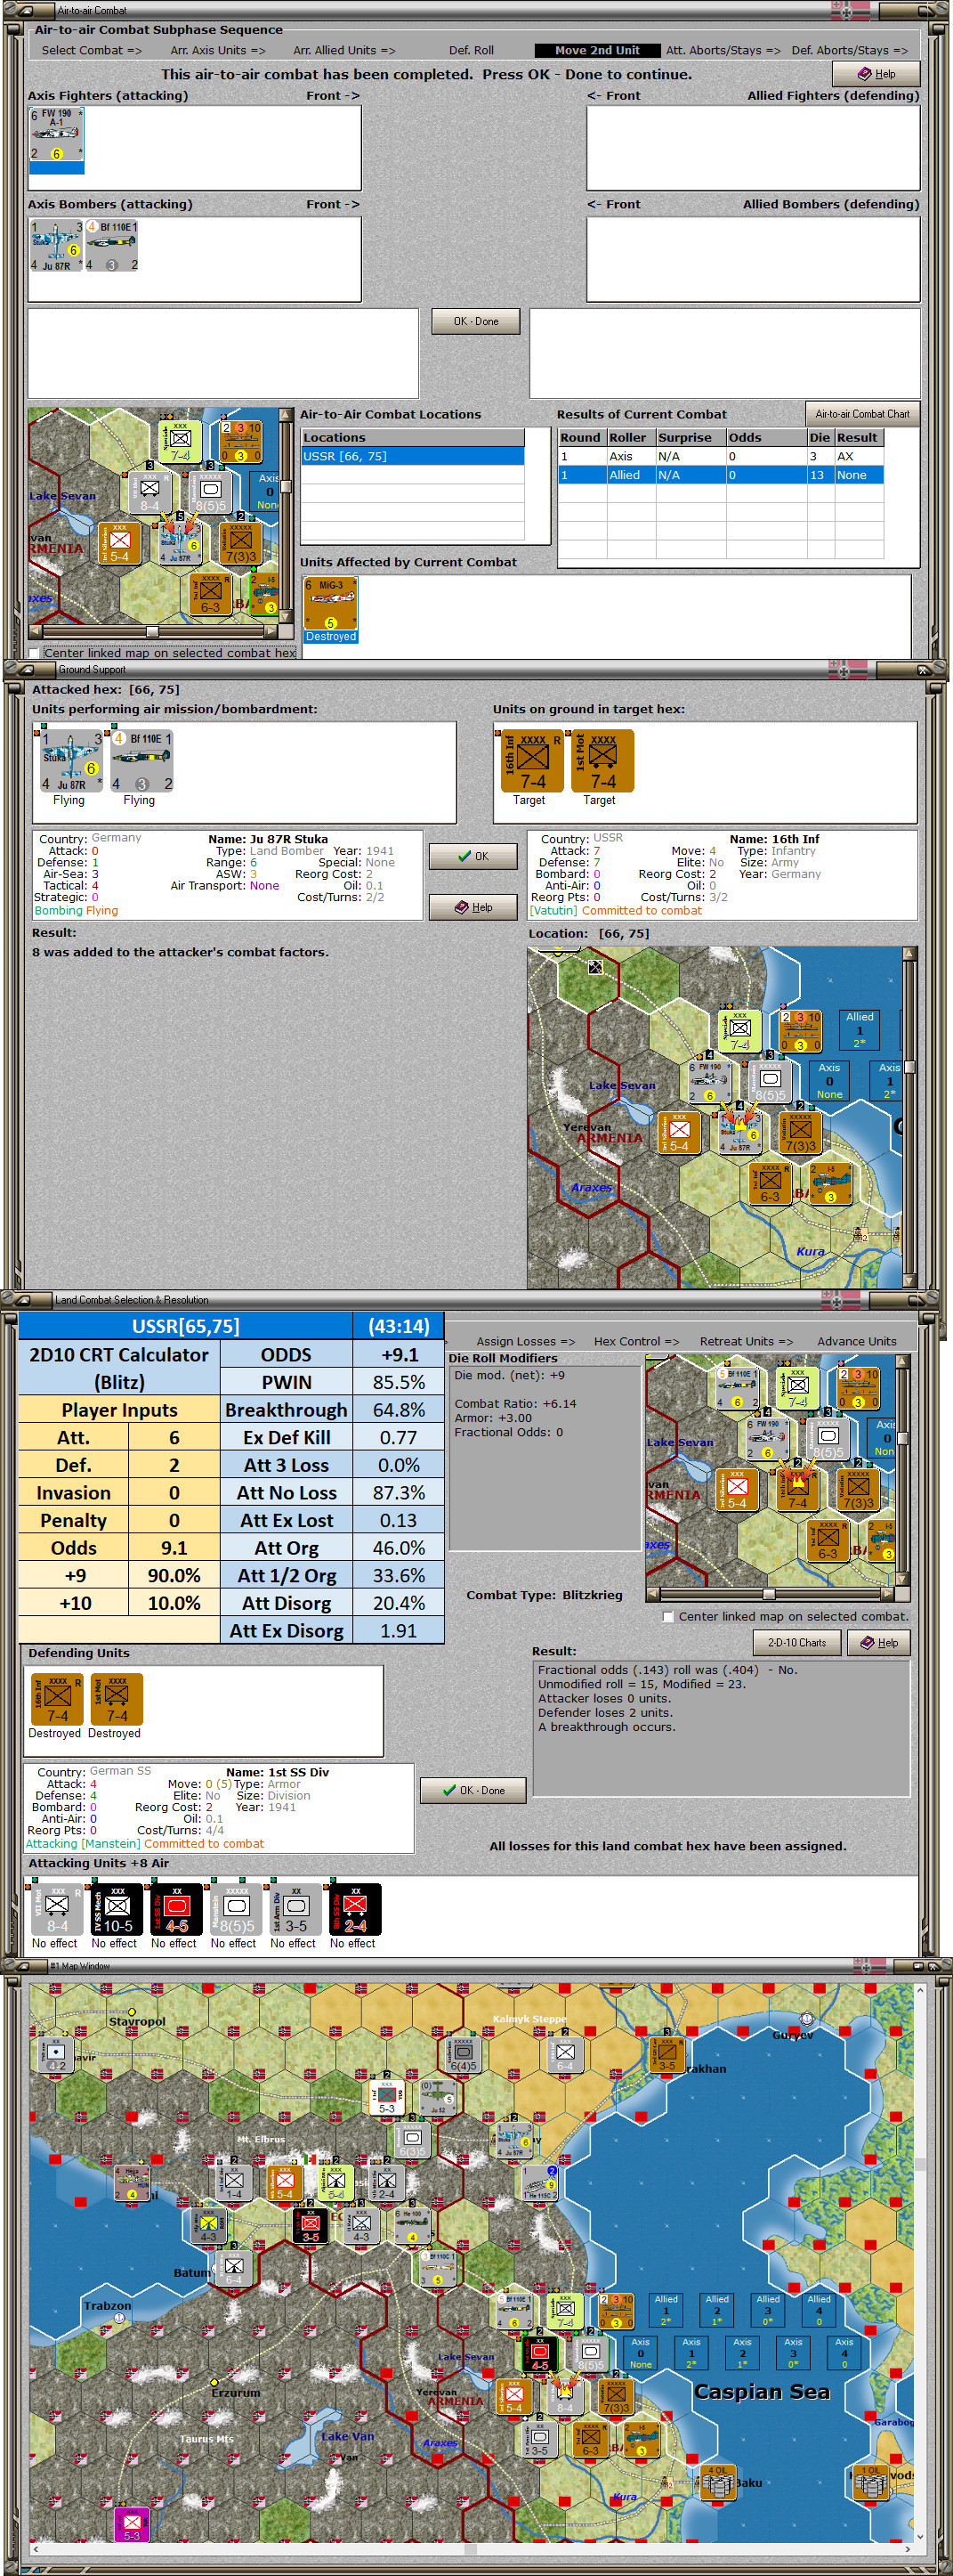The width and height of the screenshot is (953, 2576).
Task: Enable Center linked map on selected combat hex
Action: coord(35,653)
